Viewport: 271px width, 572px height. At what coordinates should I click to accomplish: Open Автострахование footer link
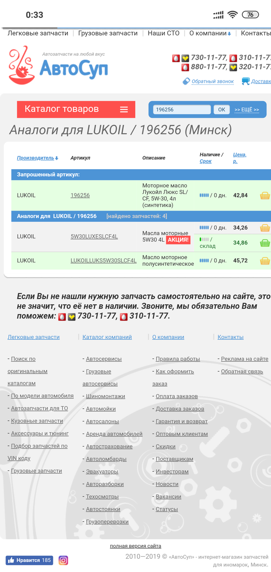pos(109,447)
